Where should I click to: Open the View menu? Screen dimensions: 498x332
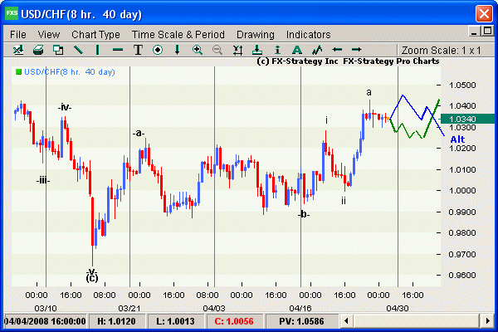[49, 34]
